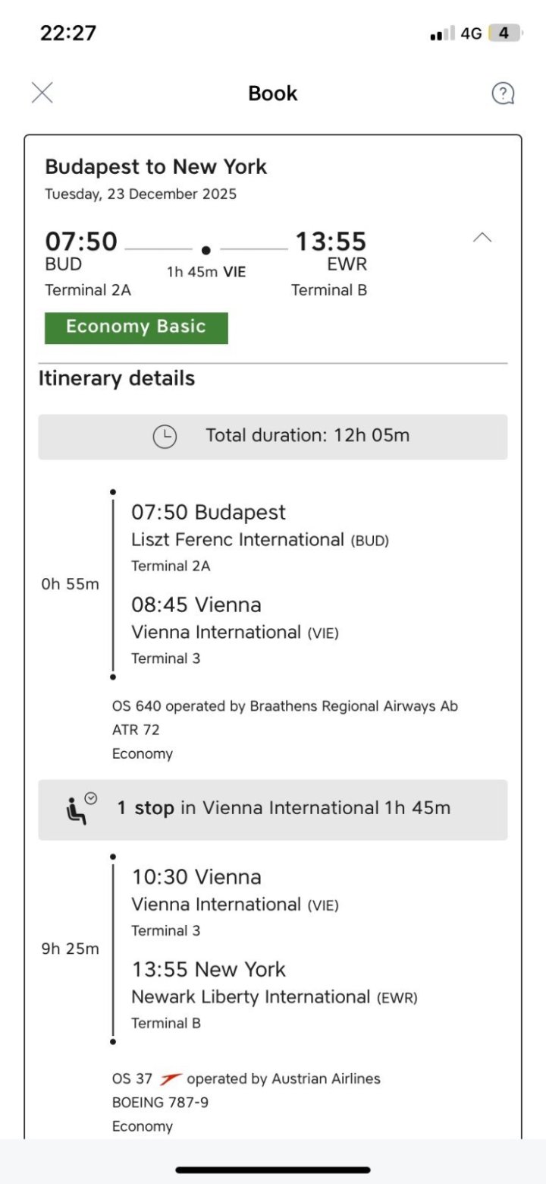Tap the 22:27 status bar clock

pyautogui.click(x=68, y=33)
